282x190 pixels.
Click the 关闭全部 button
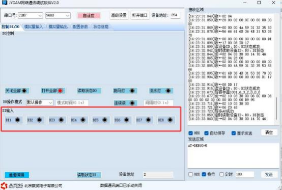17,91
